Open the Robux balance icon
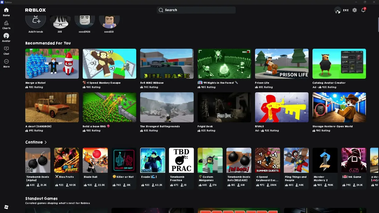 point(354,10)
